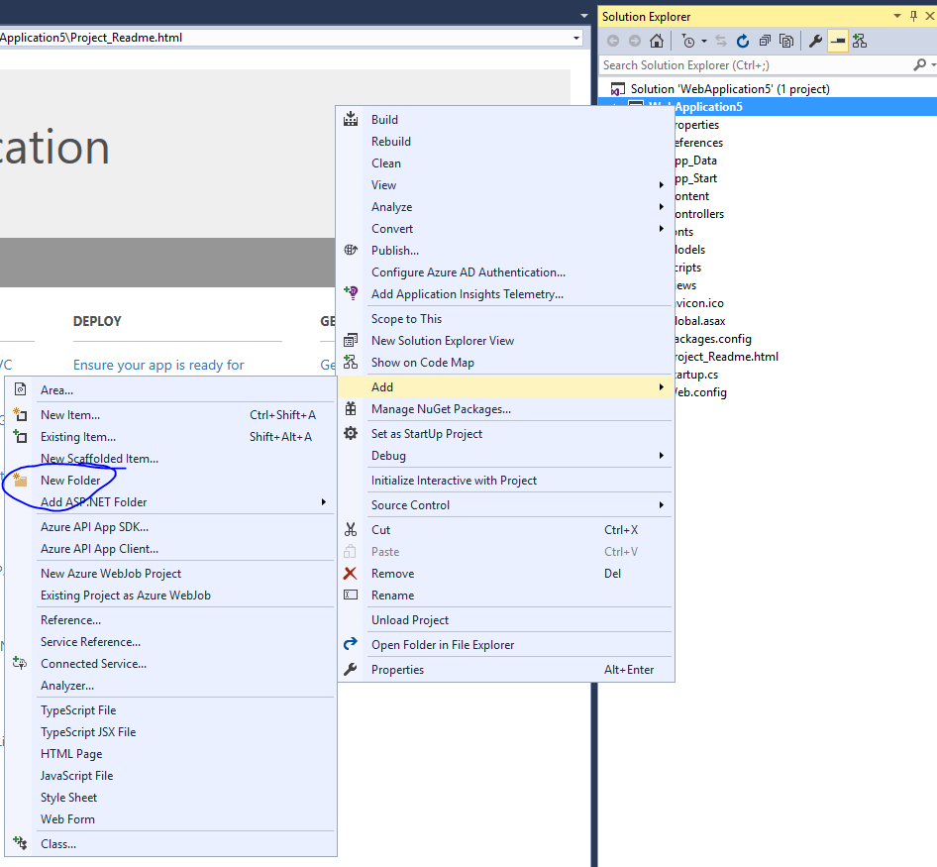The height and width of the screenshot is (867, 937).
Task: Click the Publish globe icon
Action: (x=351, y=251)
